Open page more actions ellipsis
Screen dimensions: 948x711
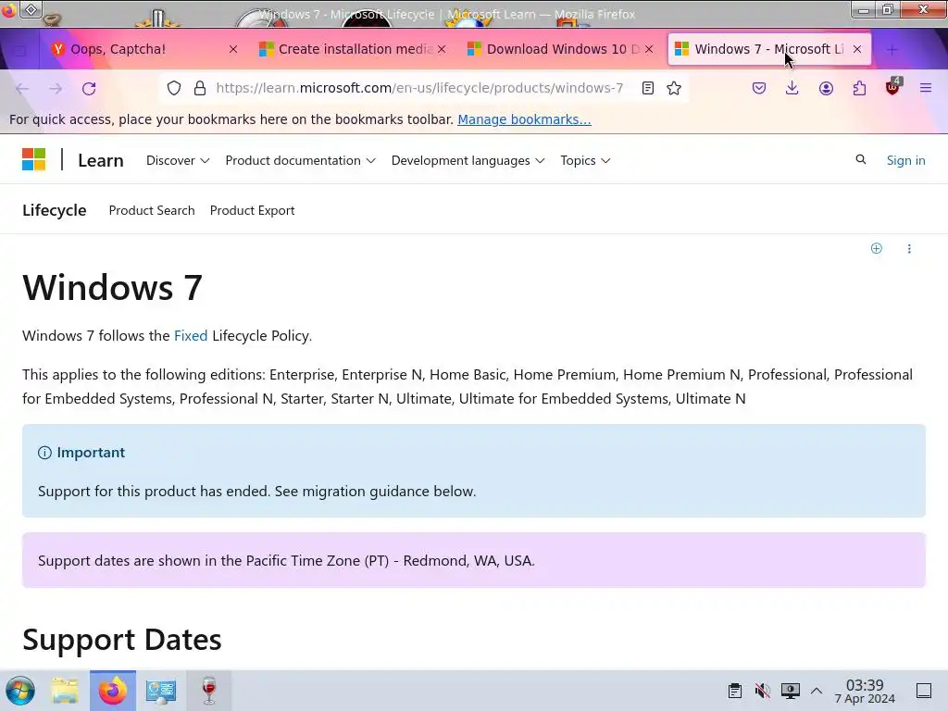[909, 248]
